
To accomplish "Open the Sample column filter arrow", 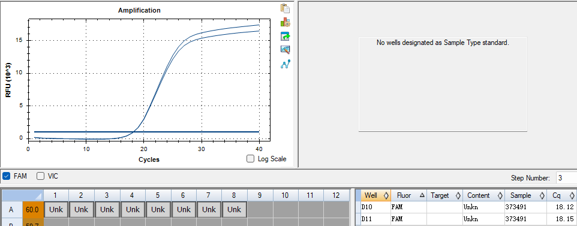I will [542, 195].
